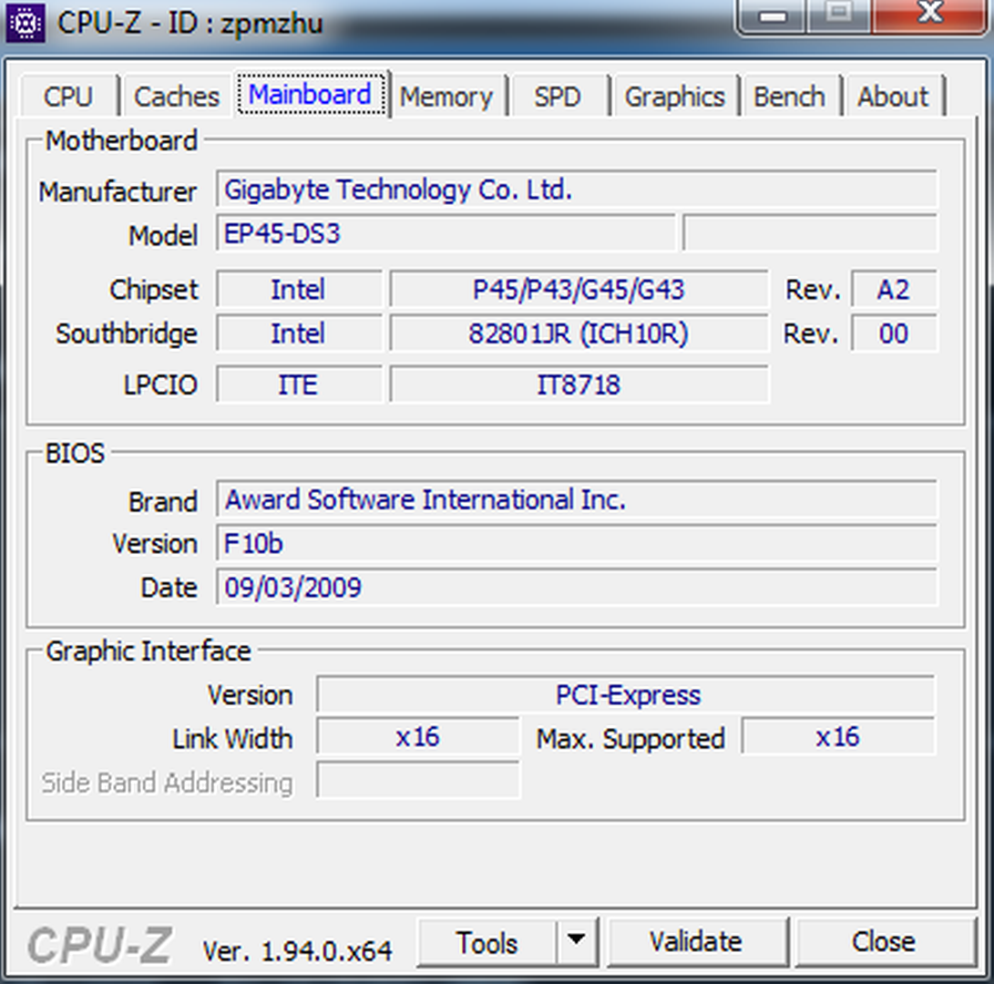
Task: Select BIOS version F10b
Action: (576, 543)
